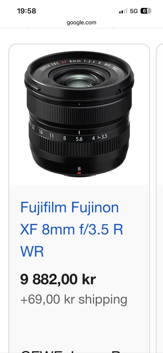Tap the google.com address bar

click(x=81, y=22)
